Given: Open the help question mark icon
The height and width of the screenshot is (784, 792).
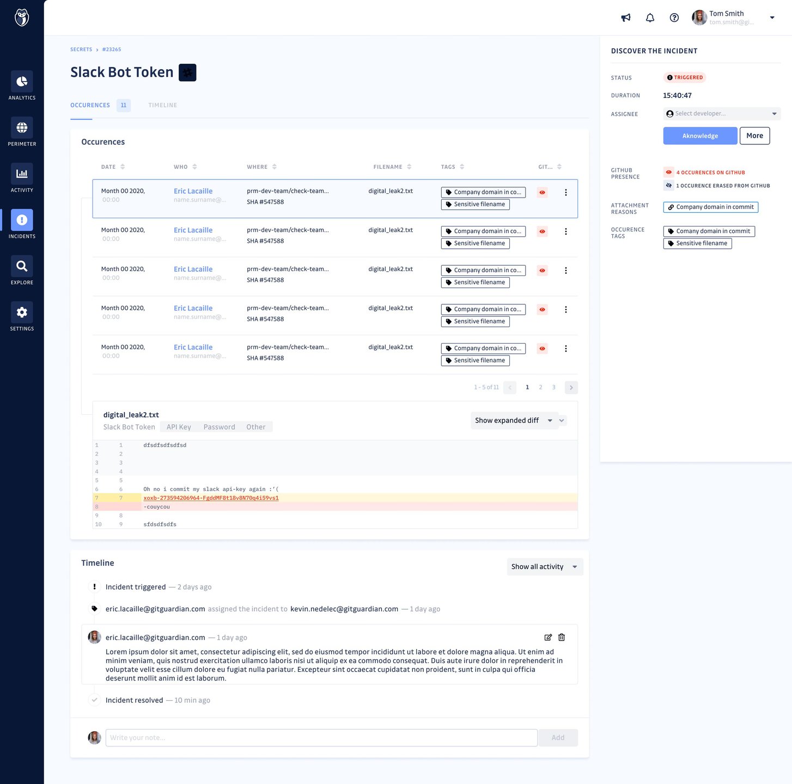Looking at the screenshot, I should [x=674, y=18].
